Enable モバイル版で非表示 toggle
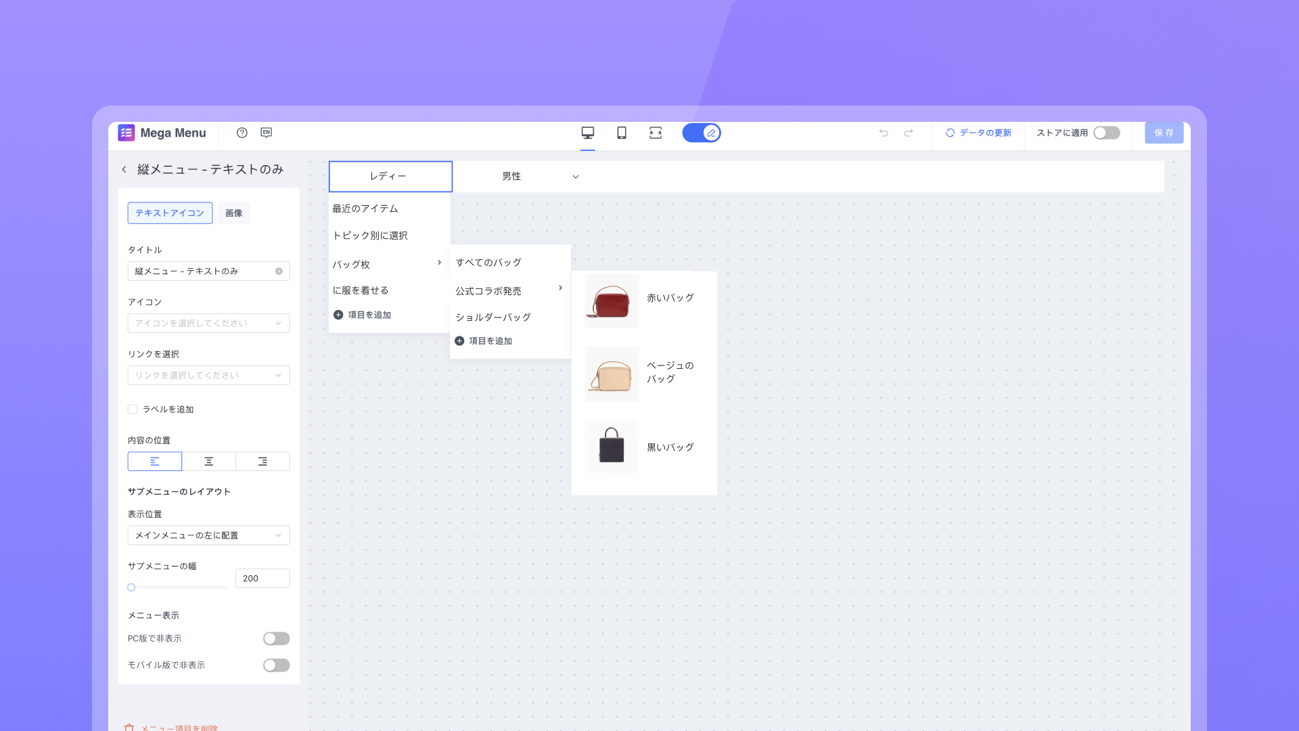 tap(277, 665)
